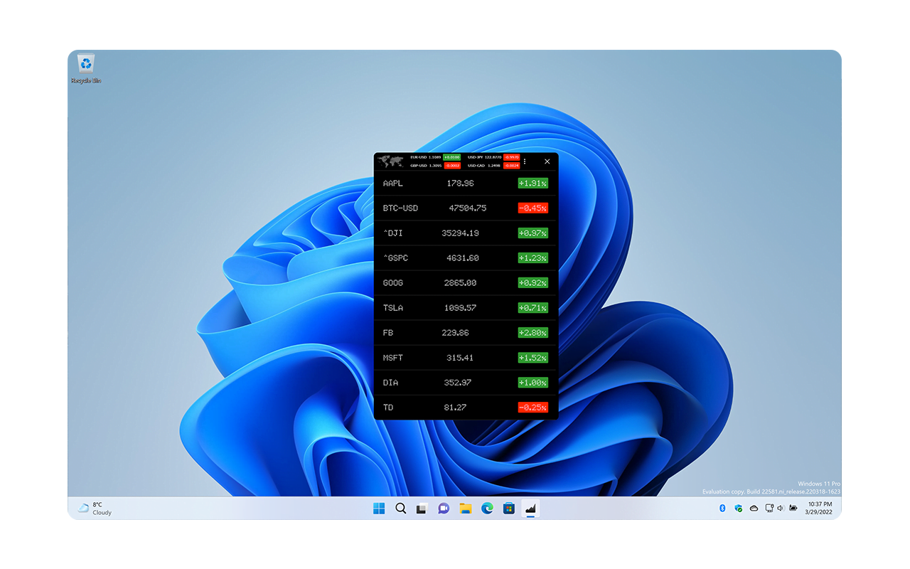Open volume control from the system tray

coord(781,508)
